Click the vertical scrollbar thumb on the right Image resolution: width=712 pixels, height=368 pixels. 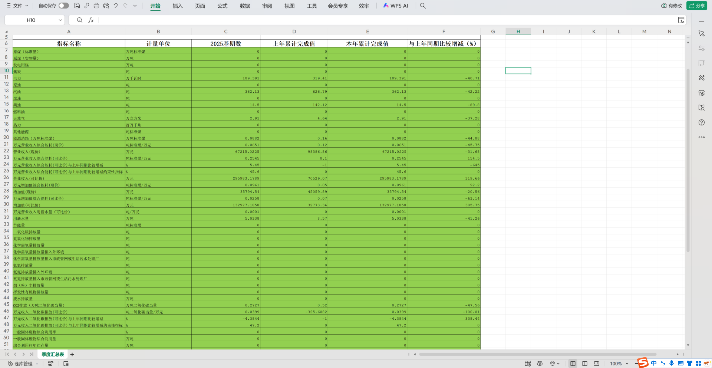[688, 160]
